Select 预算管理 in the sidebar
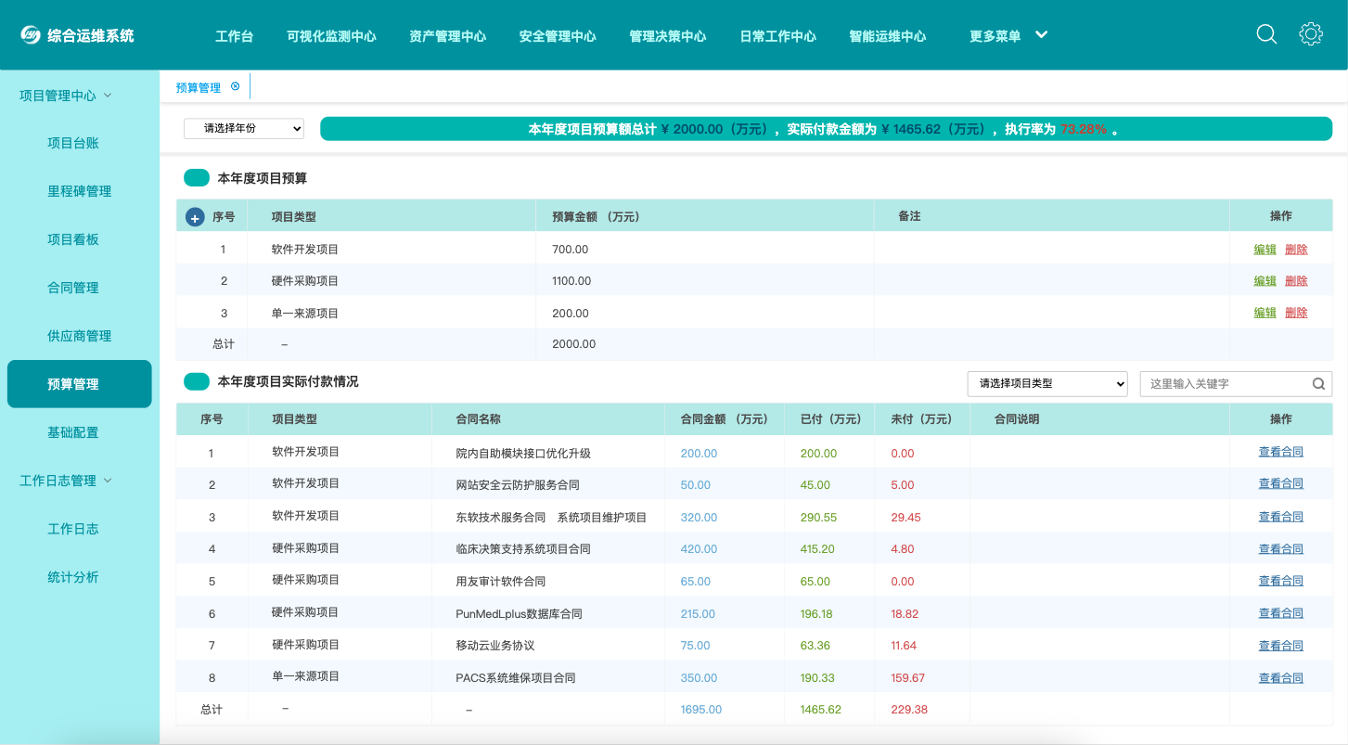The image size is (1348, 745). (79, 384)
